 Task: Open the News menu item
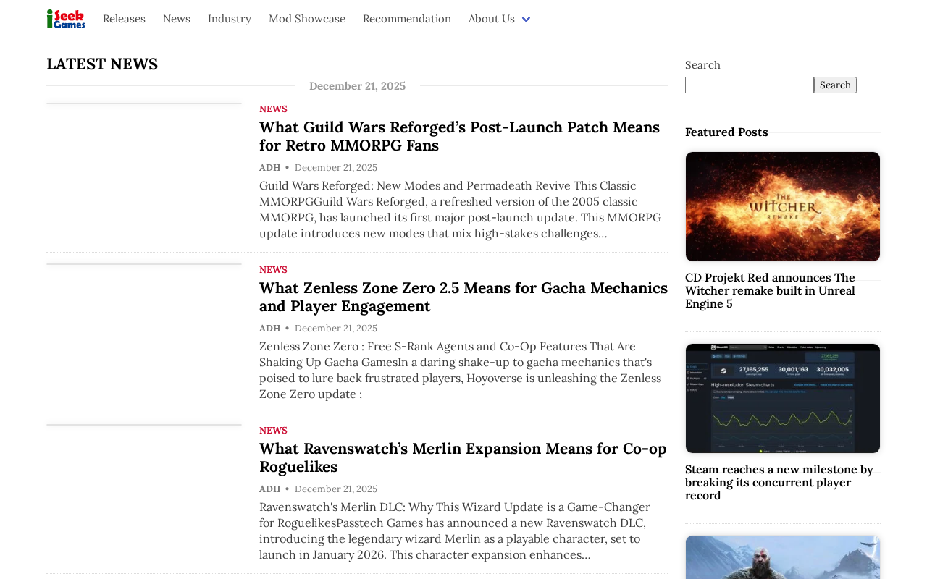click(177, 19)
